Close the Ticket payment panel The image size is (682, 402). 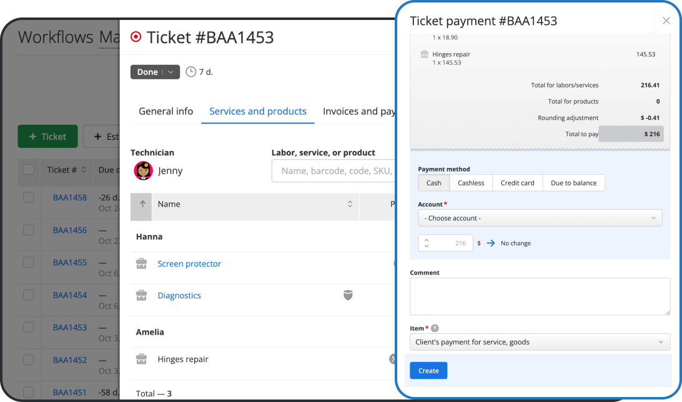(x=666, y=21)
